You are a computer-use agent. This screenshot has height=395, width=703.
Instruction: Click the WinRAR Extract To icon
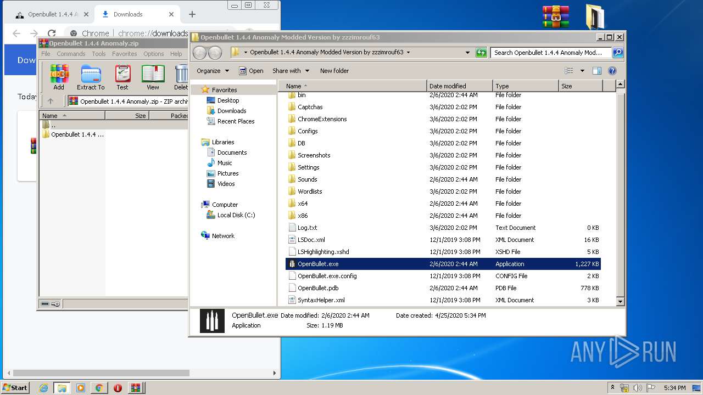tap(91, 77)
